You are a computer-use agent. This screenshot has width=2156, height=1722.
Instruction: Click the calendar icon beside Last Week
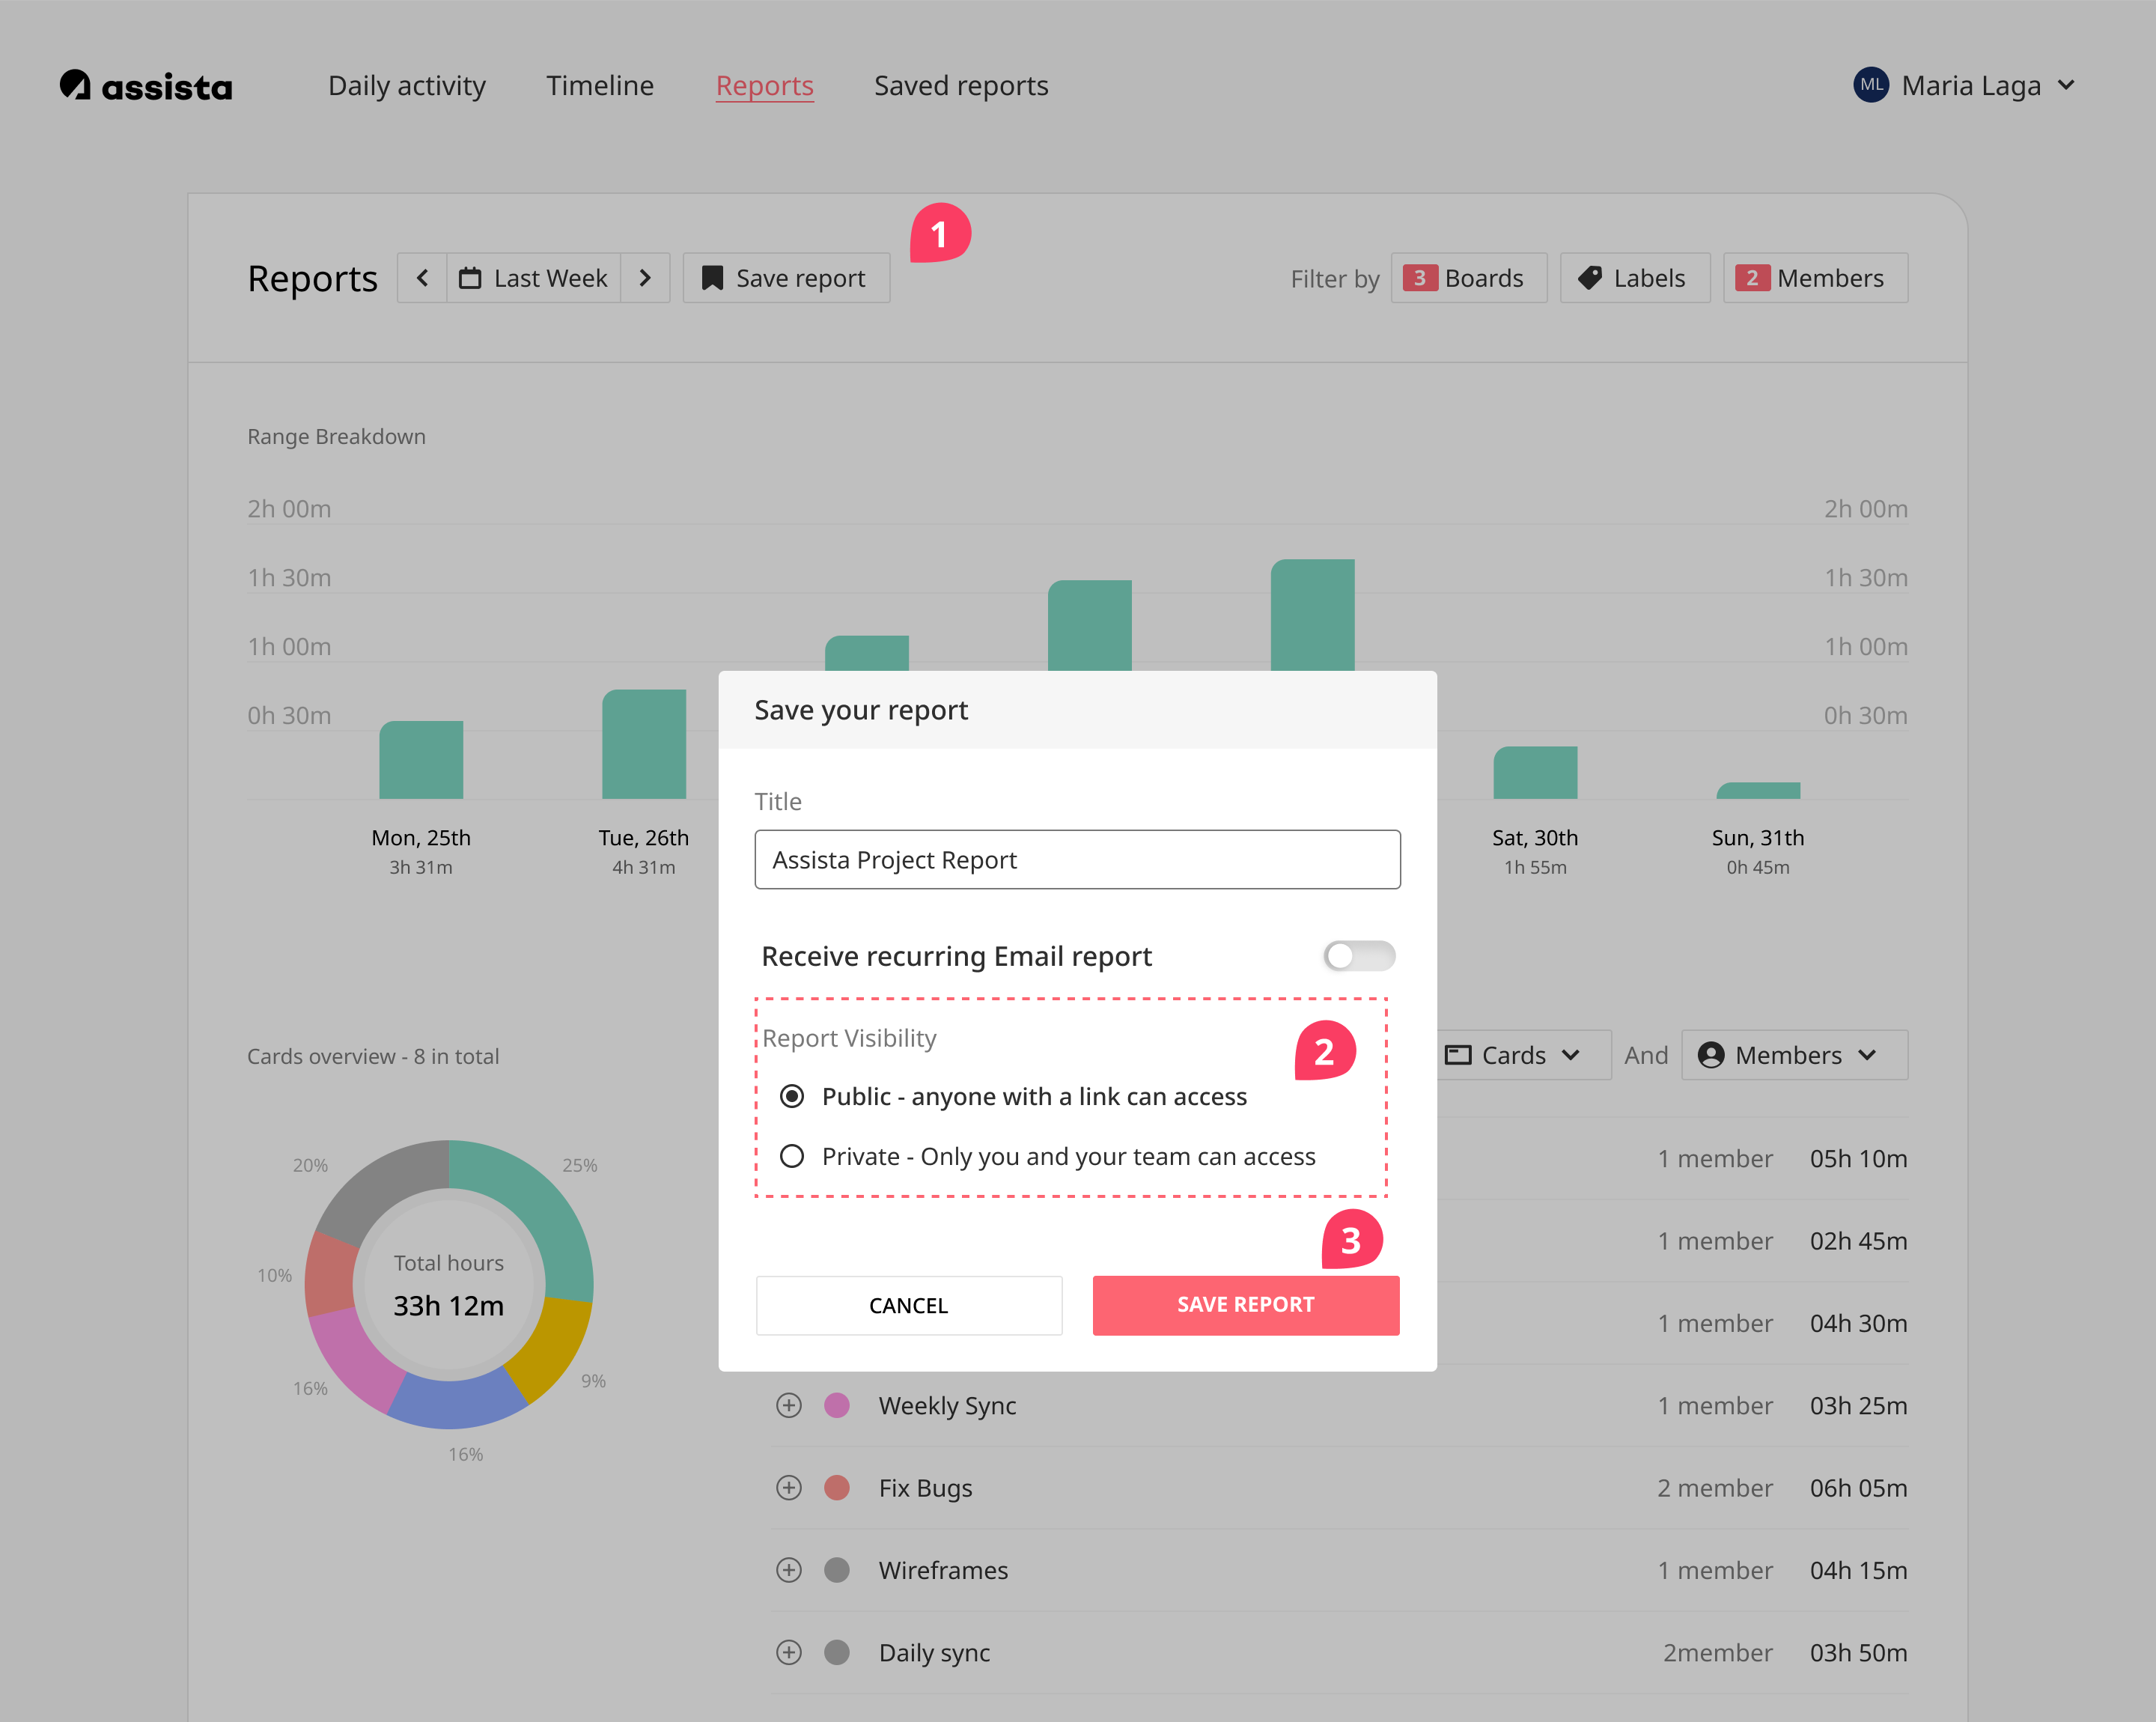[x=470, y=278]
